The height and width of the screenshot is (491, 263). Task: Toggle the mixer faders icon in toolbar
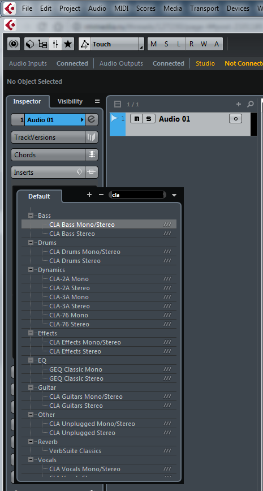coord(55,44)
